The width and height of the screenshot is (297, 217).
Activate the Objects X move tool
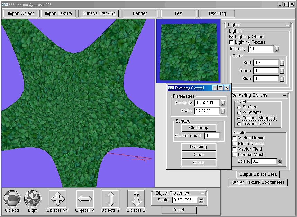[x=85, y=199]
